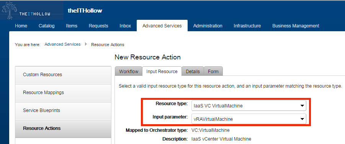Open the Catalog menu tab

point(47,26)
